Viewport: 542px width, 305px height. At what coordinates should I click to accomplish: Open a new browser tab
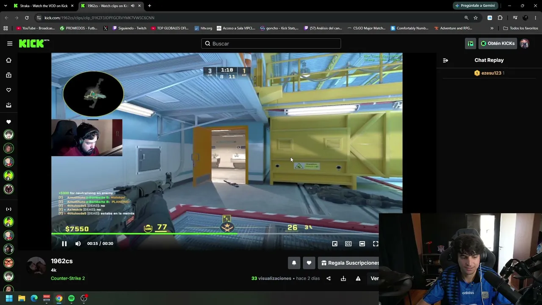pos(149,6)
